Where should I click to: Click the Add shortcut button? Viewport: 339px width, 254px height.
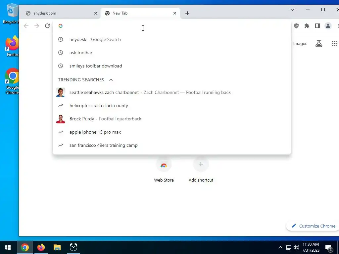(x=201, y=170)
